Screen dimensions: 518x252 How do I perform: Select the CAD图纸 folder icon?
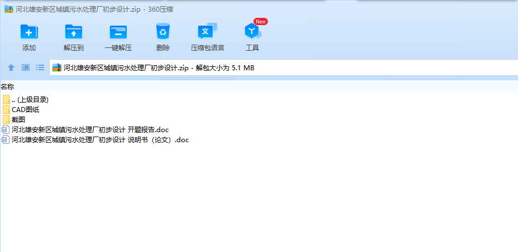[x=6, y=109]
